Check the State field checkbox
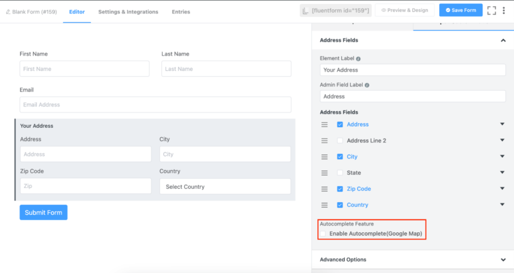The height and width of the screenshot is (273, 514). (340, 173)
